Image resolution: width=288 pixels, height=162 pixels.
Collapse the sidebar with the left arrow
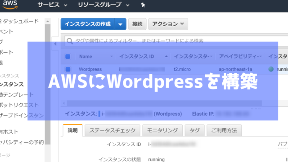click(x=55, y=44)
